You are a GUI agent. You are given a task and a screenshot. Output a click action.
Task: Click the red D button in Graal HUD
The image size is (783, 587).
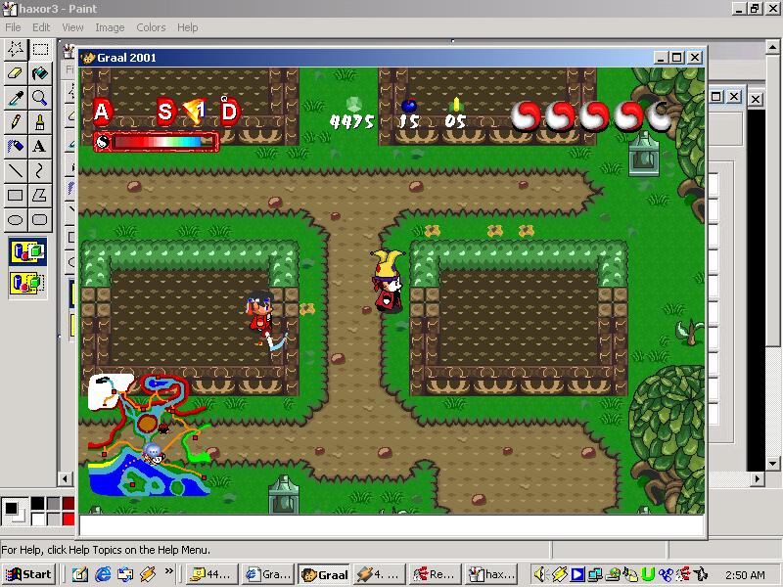(x=229, y=112)
